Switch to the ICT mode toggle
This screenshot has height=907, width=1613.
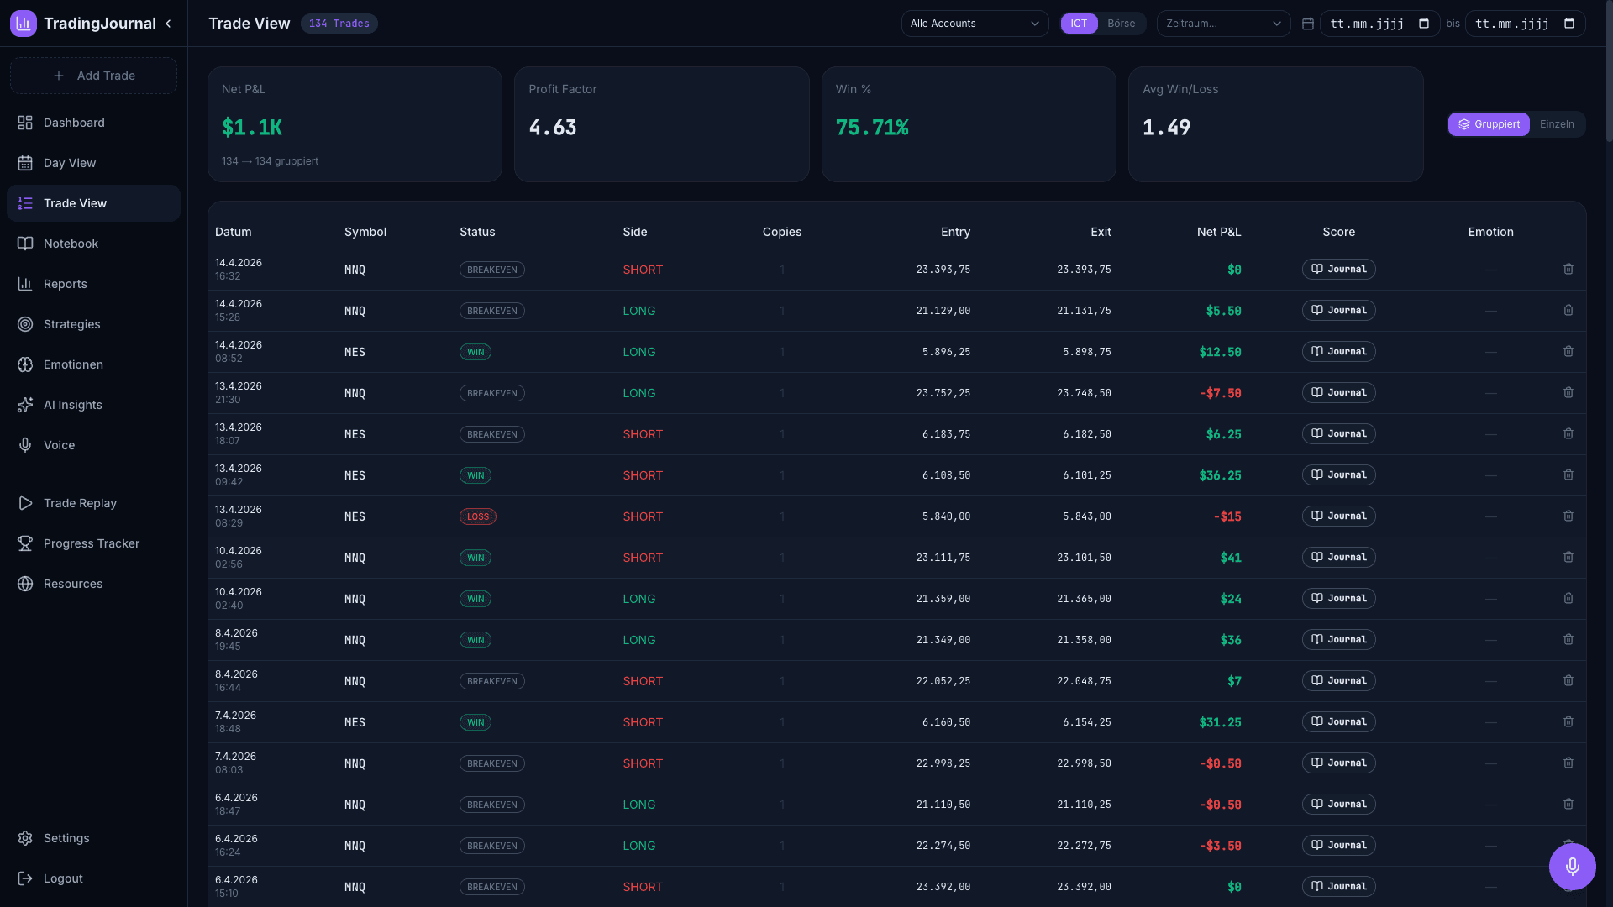pos(1079,24)
